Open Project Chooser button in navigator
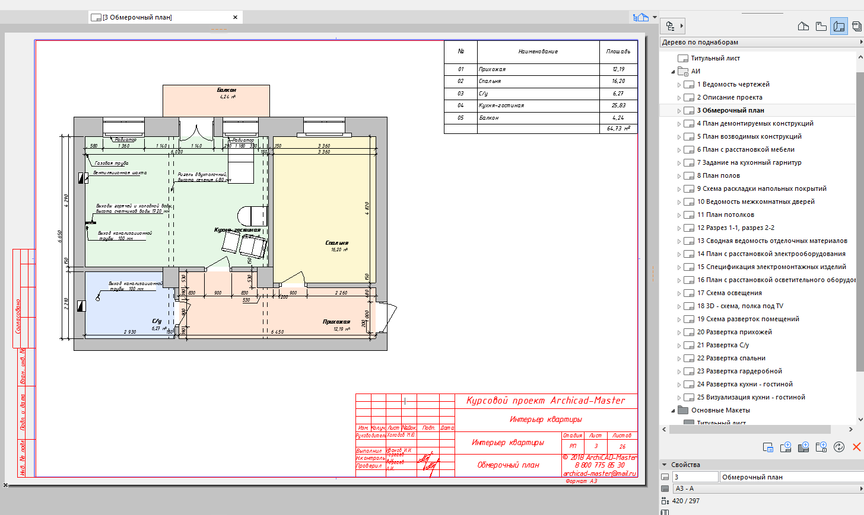This screenshot has height=515, width=864. 673,26
